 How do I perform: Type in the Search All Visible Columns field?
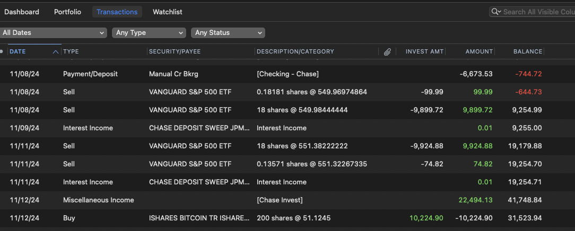(538, 12)
